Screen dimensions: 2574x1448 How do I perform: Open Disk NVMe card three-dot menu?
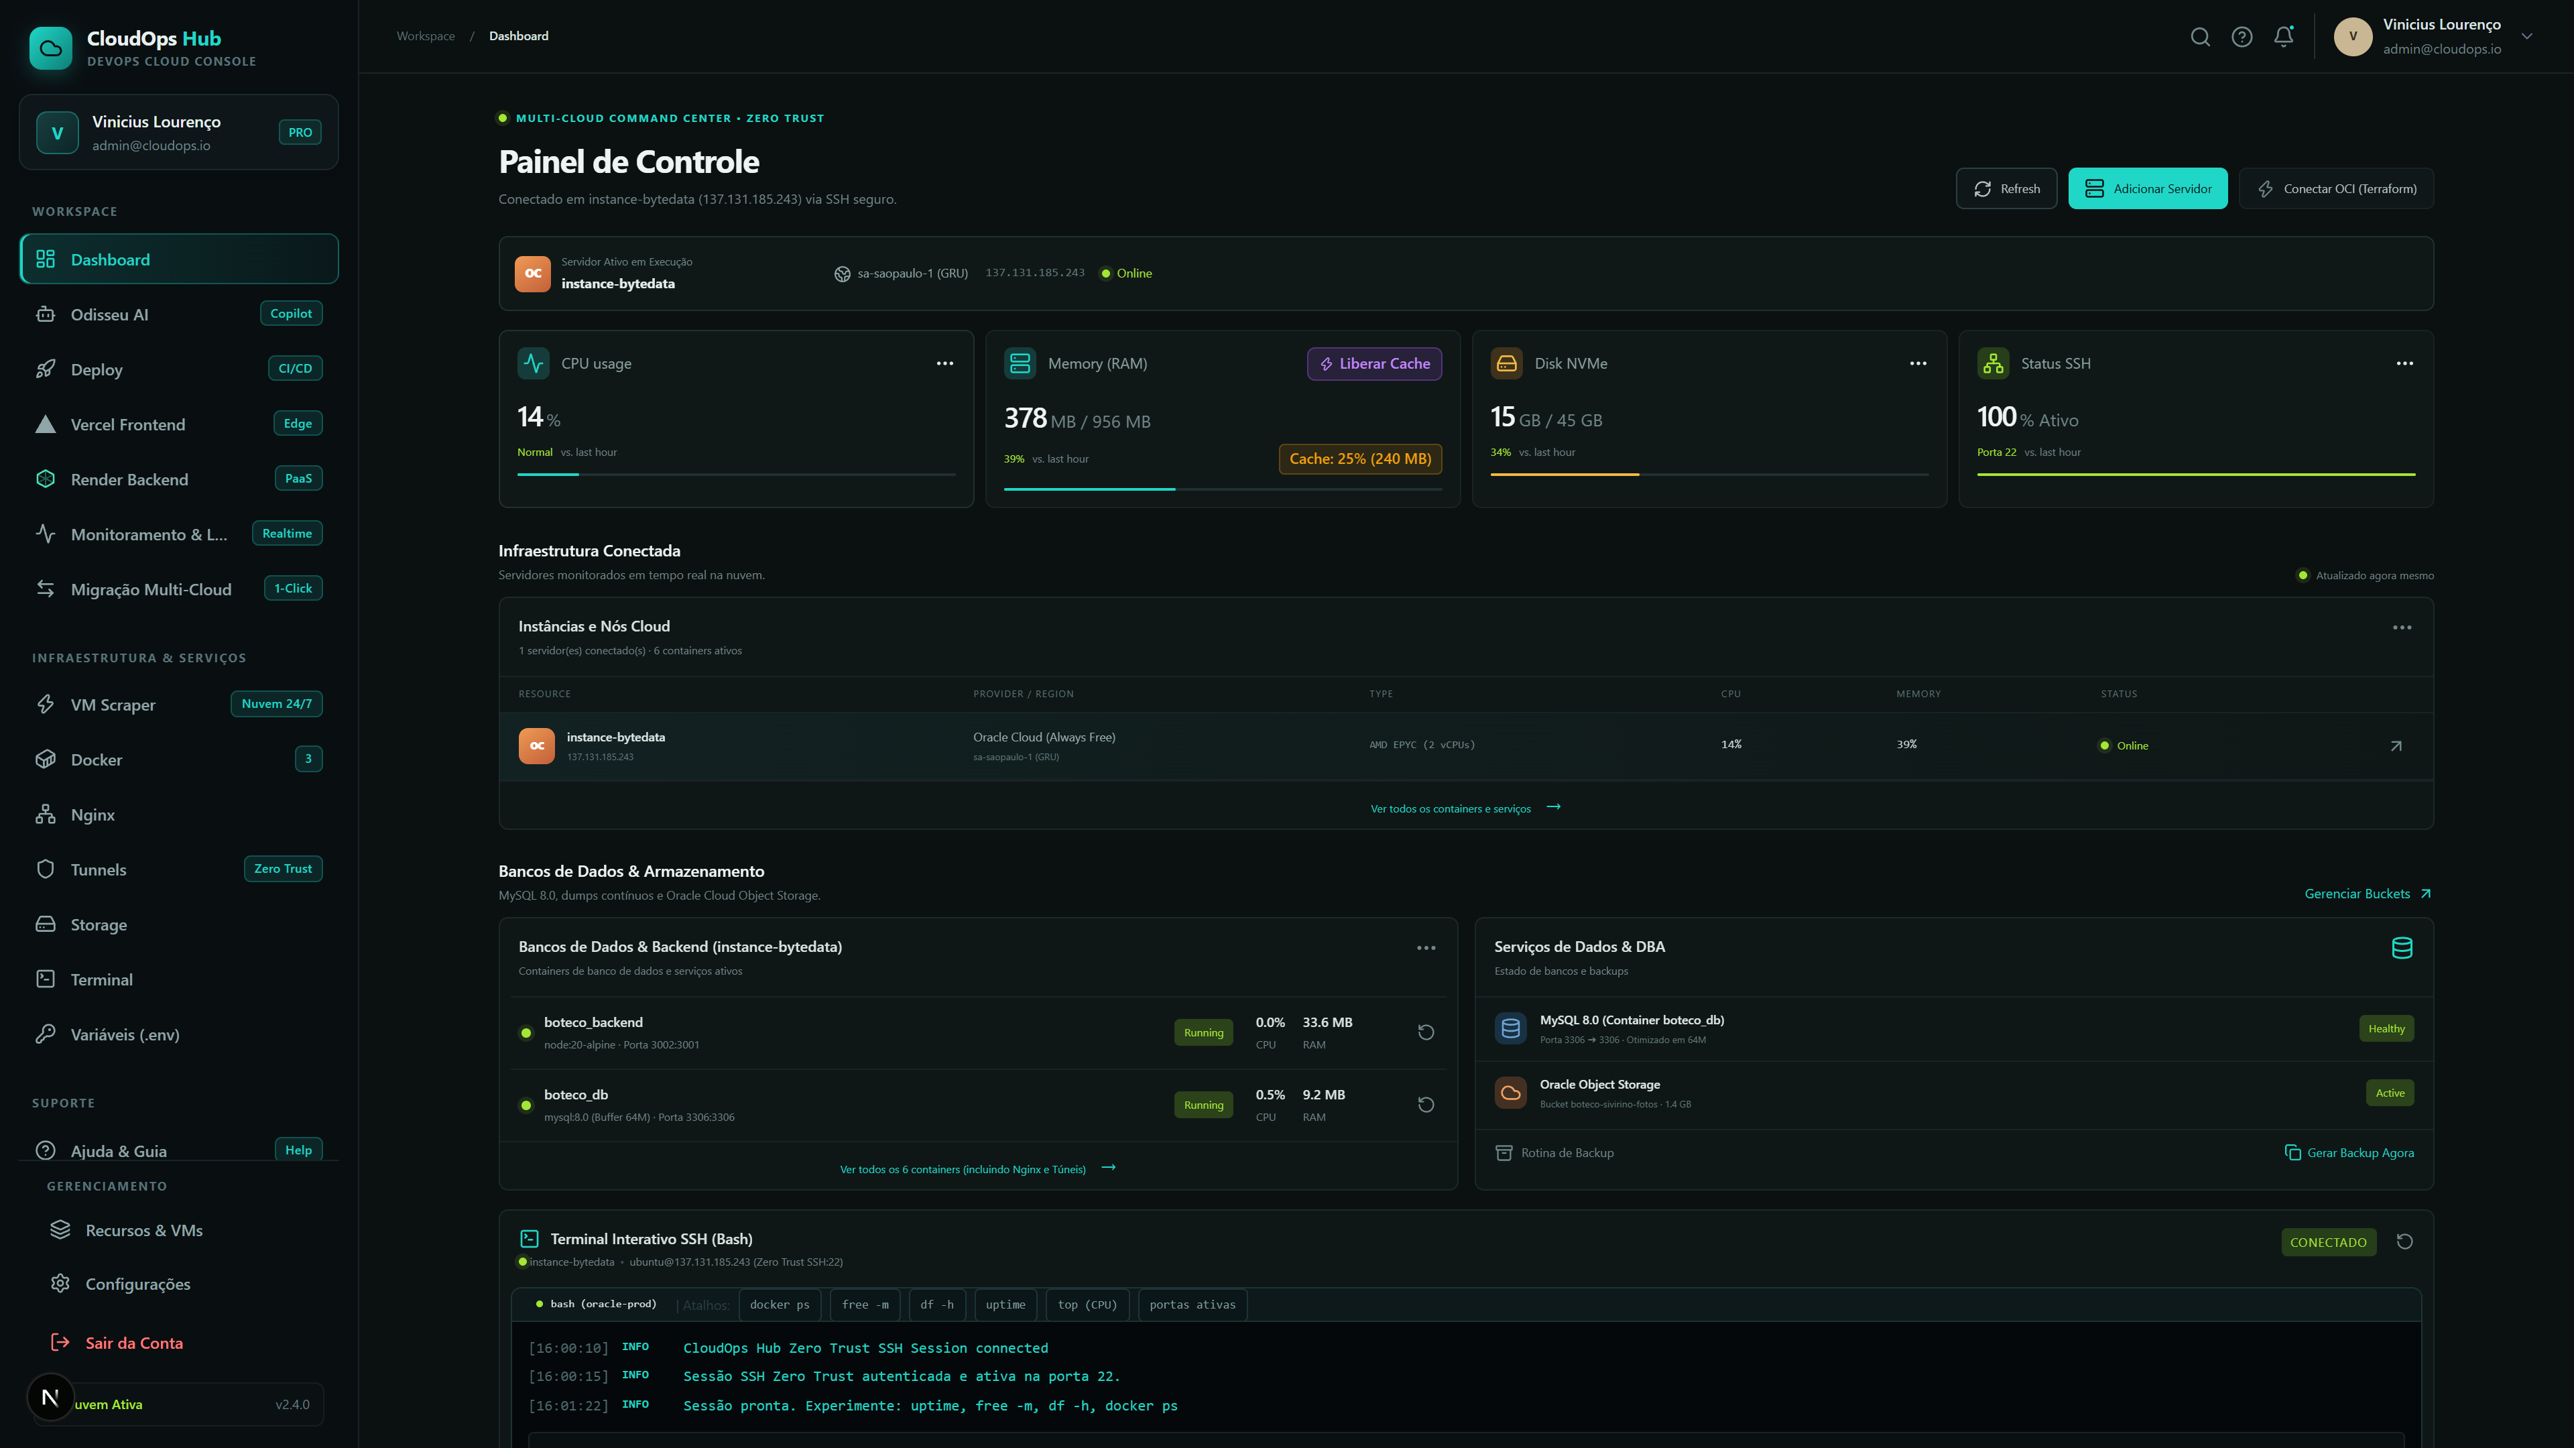1918,364
